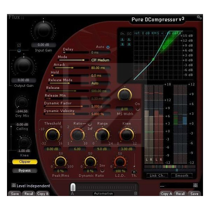Open the Level Independent preset selector arrows
Screen dimensions: 210x210
pos(14,185)
